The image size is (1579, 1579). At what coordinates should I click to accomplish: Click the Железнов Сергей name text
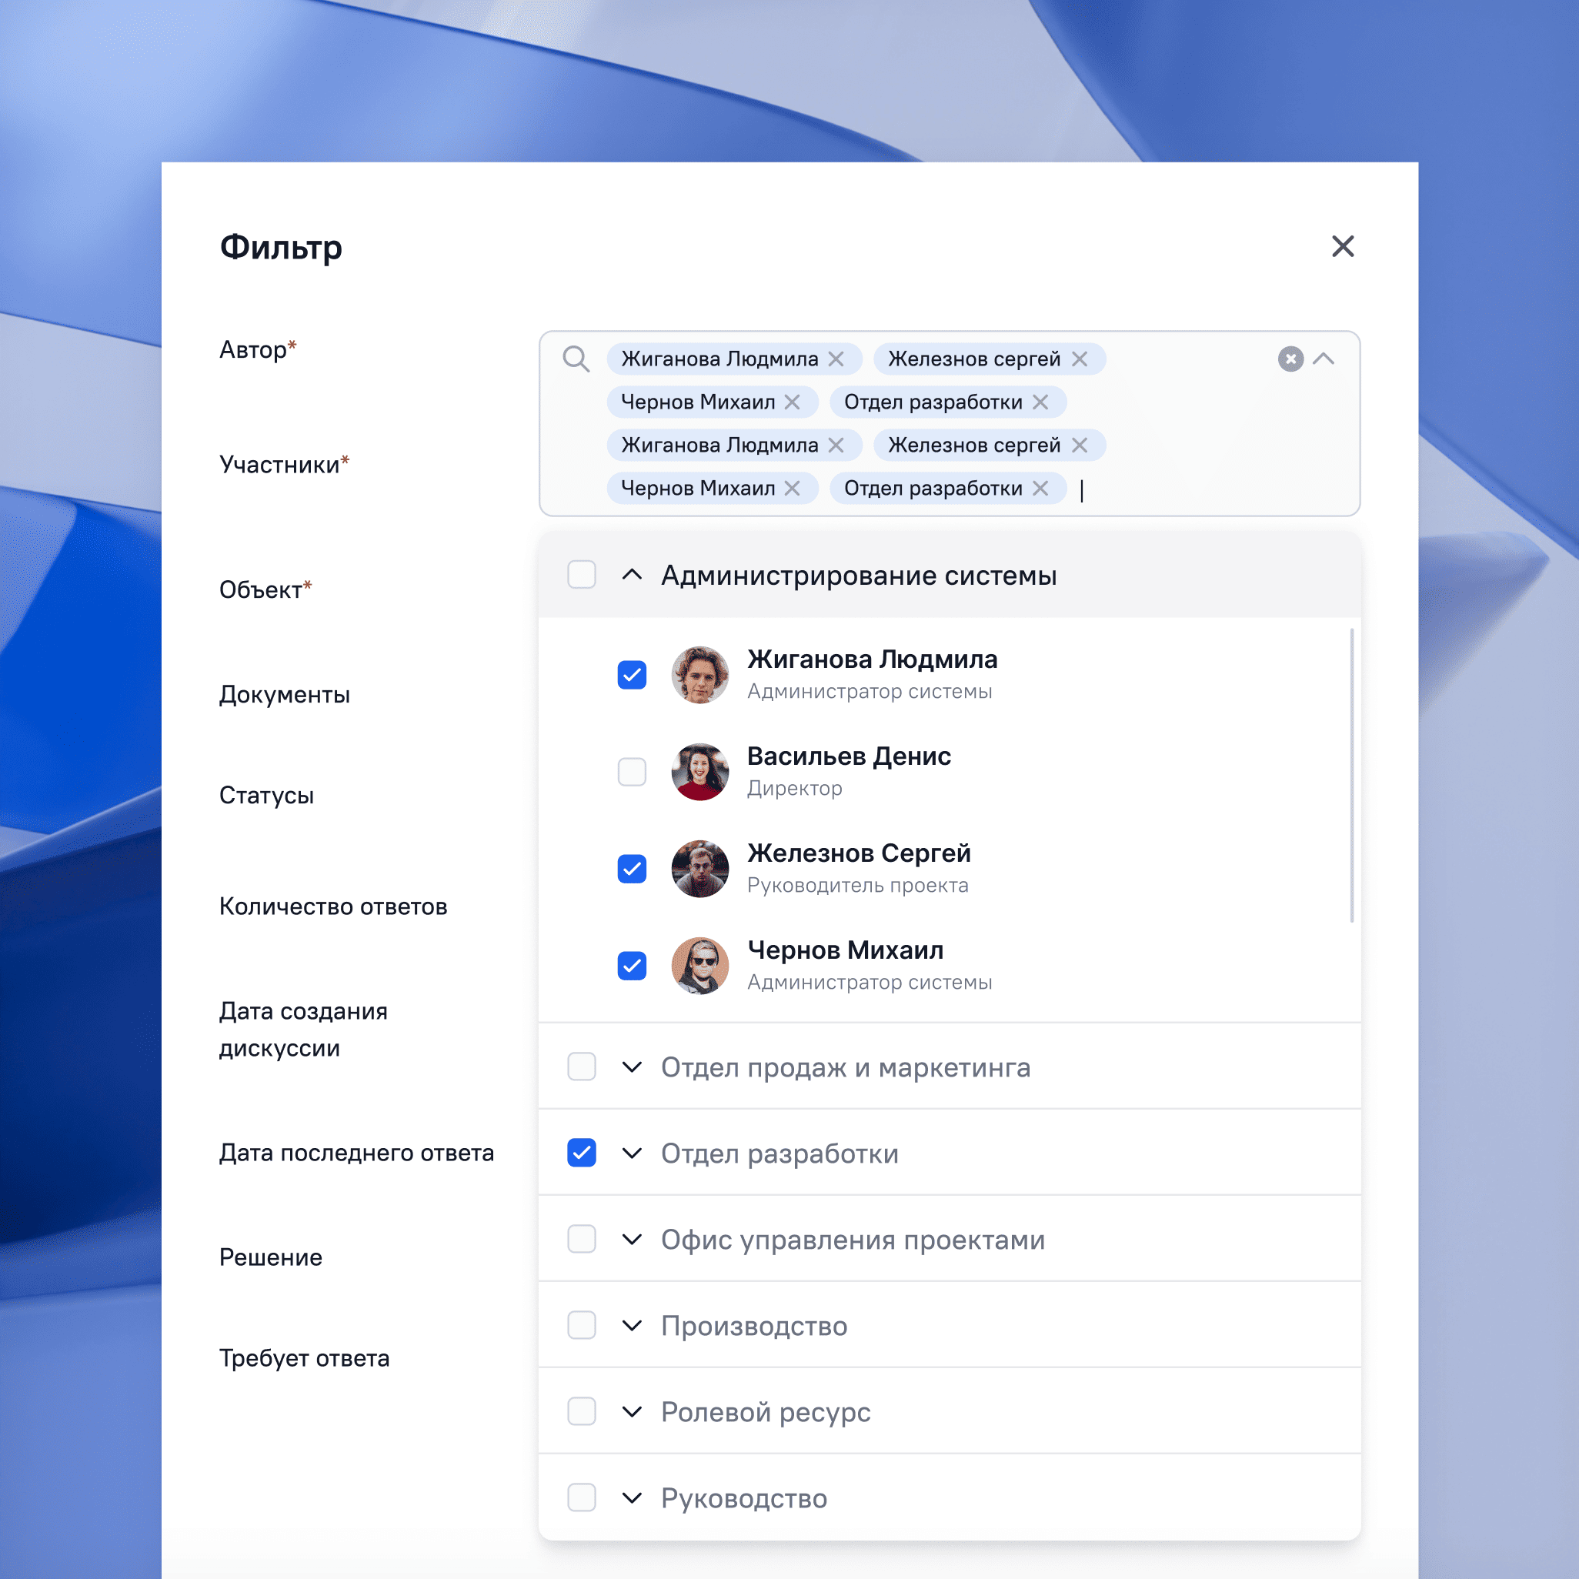[x=859, y=853]
